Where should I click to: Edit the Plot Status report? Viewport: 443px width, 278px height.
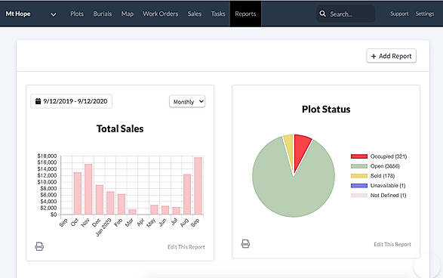[x=392, y=244]
